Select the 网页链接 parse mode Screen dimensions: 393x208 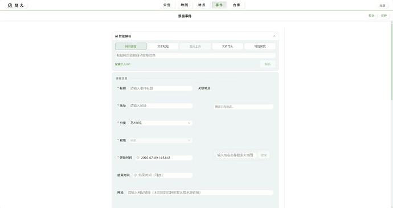point(131,46)
